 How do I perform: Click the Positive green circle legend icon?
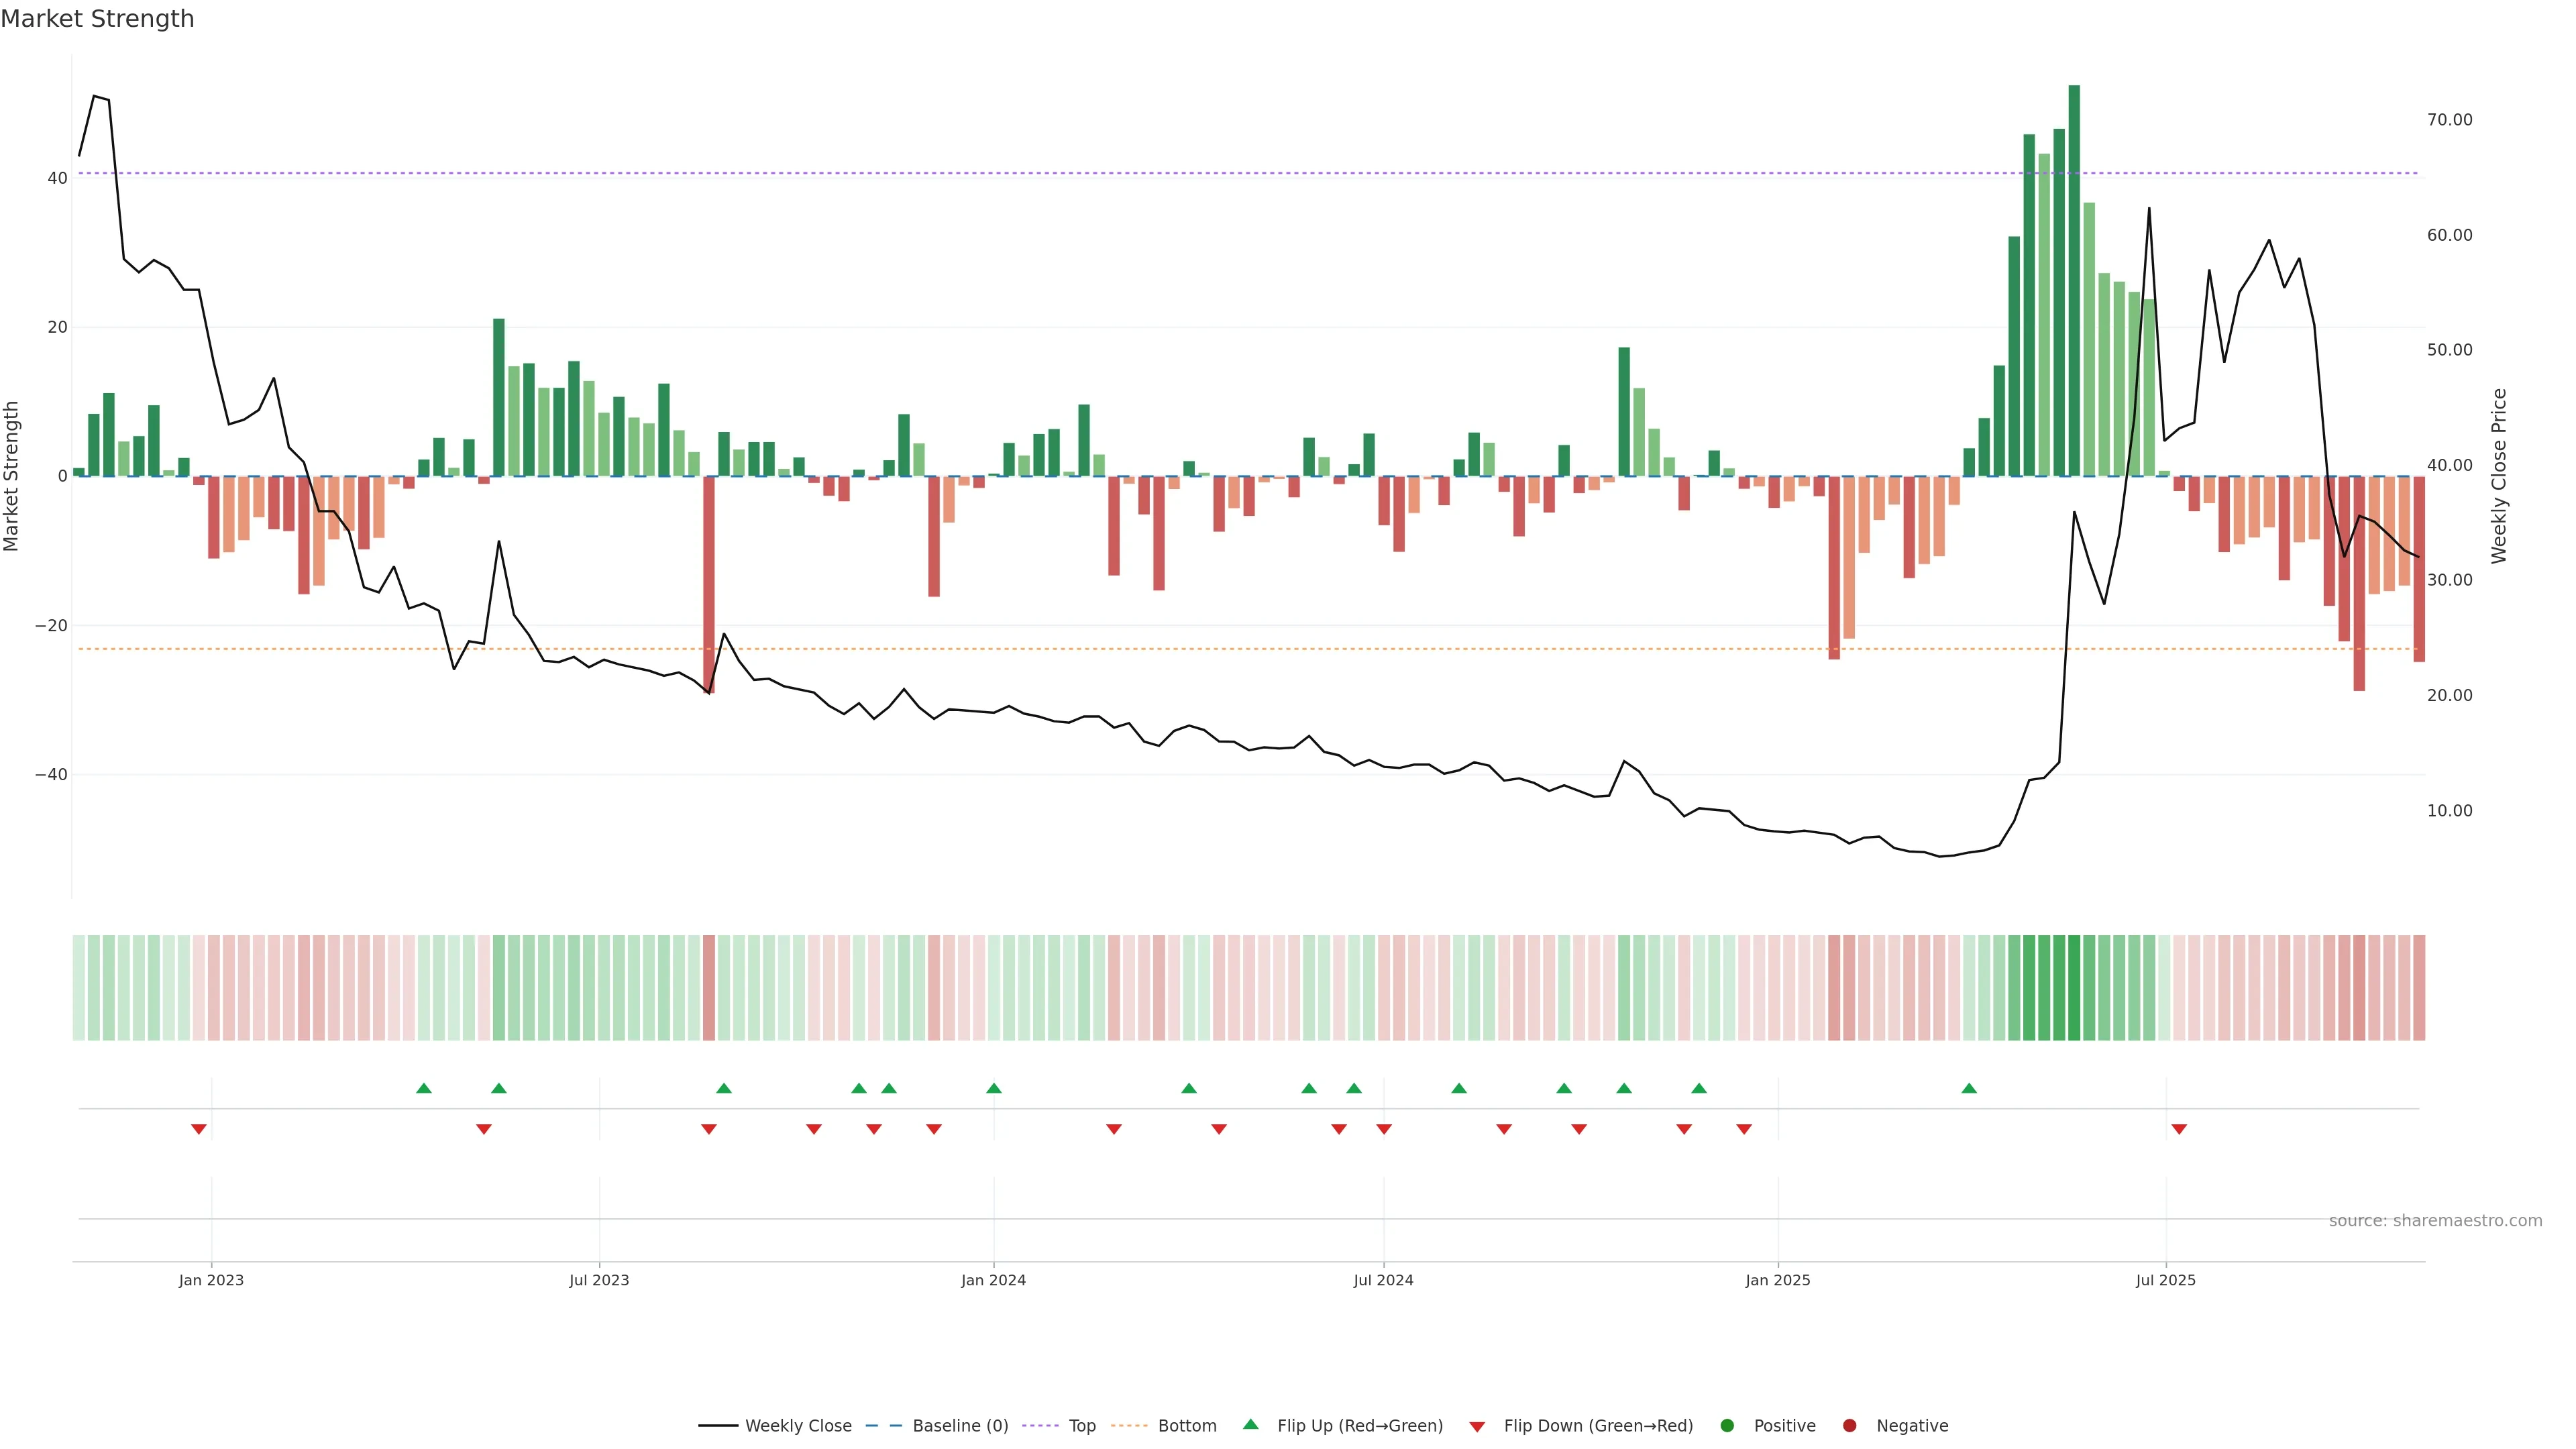point(1727,1426)
